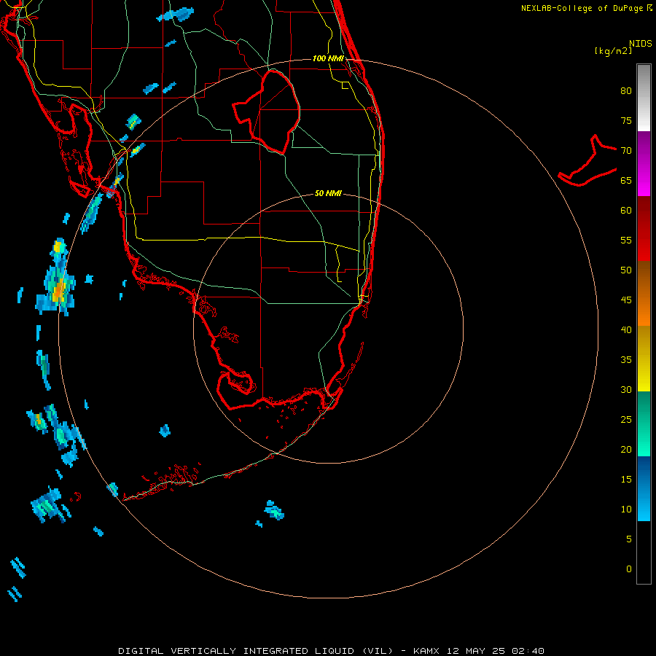Select the 65 value on the color scale
The image size is (656, 656).
[x=626, y=181]
